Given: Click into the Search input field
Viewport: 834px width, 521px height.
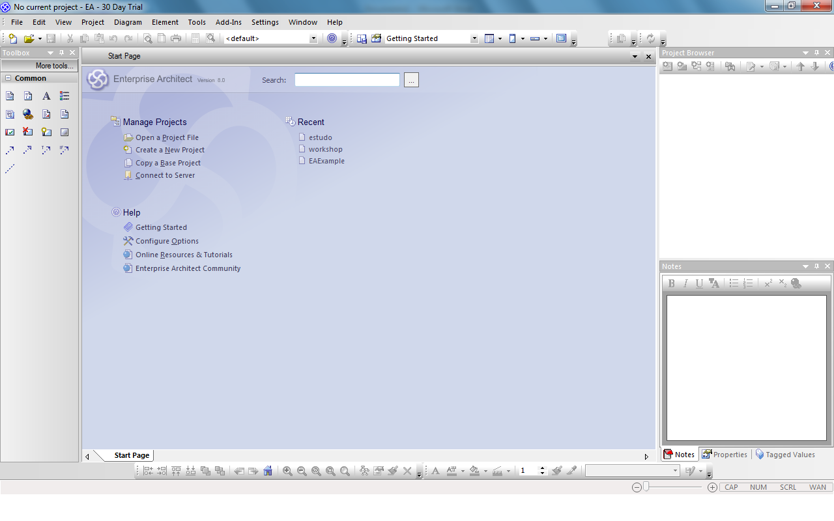Looking at the screenshot, I should (x=347, y=79).
